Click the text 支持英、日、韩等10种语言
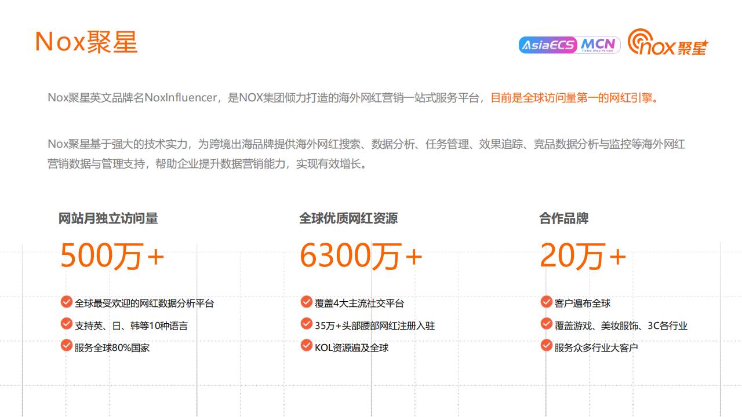This screenshot has height=417, width=742. (x=131, y=325)
